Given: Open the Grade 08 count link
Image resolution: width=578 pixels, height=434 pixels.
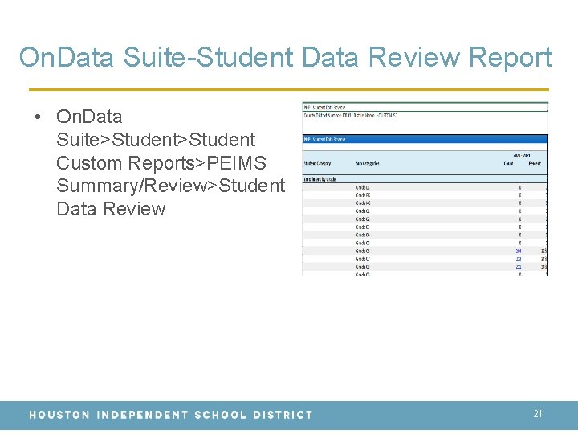Looking at the screenshot, I should coord(519,267).
